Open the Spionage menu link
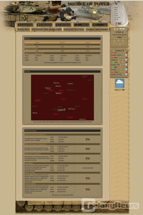 click(x=52, y=29)
